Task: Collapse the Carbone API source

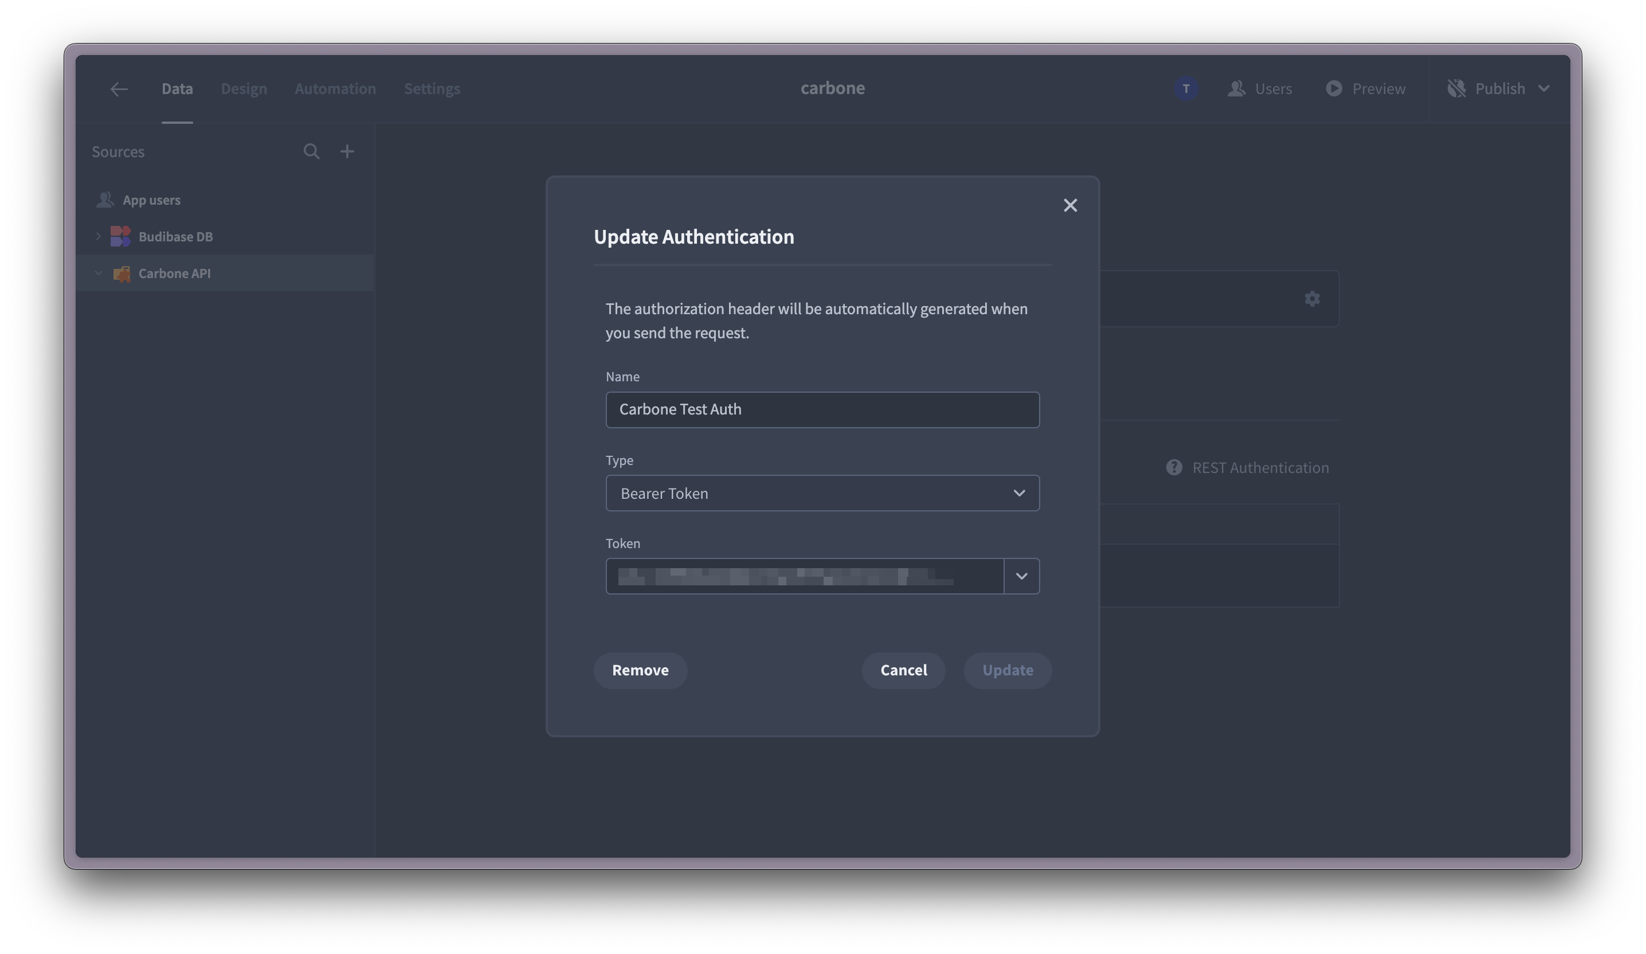Action: point(98,273)
